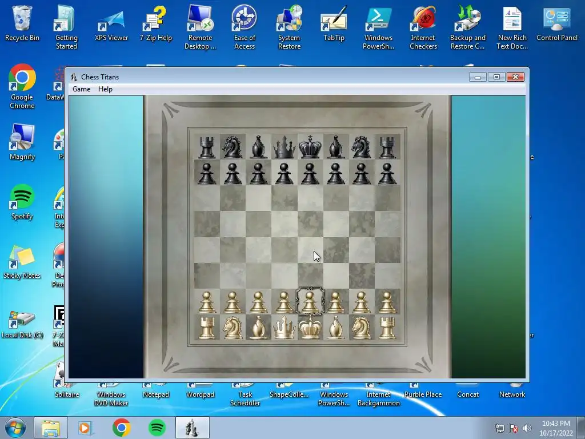Screen dimensions: 585x439
Task: Open the Windows Start menu orb
Action: [x=14, y=428]
